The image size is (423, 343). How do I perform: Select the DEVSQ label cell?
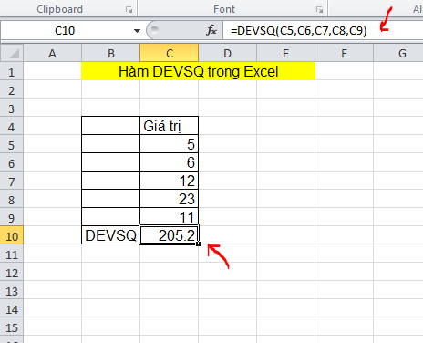pyautogui.click(x=110, y=235)
